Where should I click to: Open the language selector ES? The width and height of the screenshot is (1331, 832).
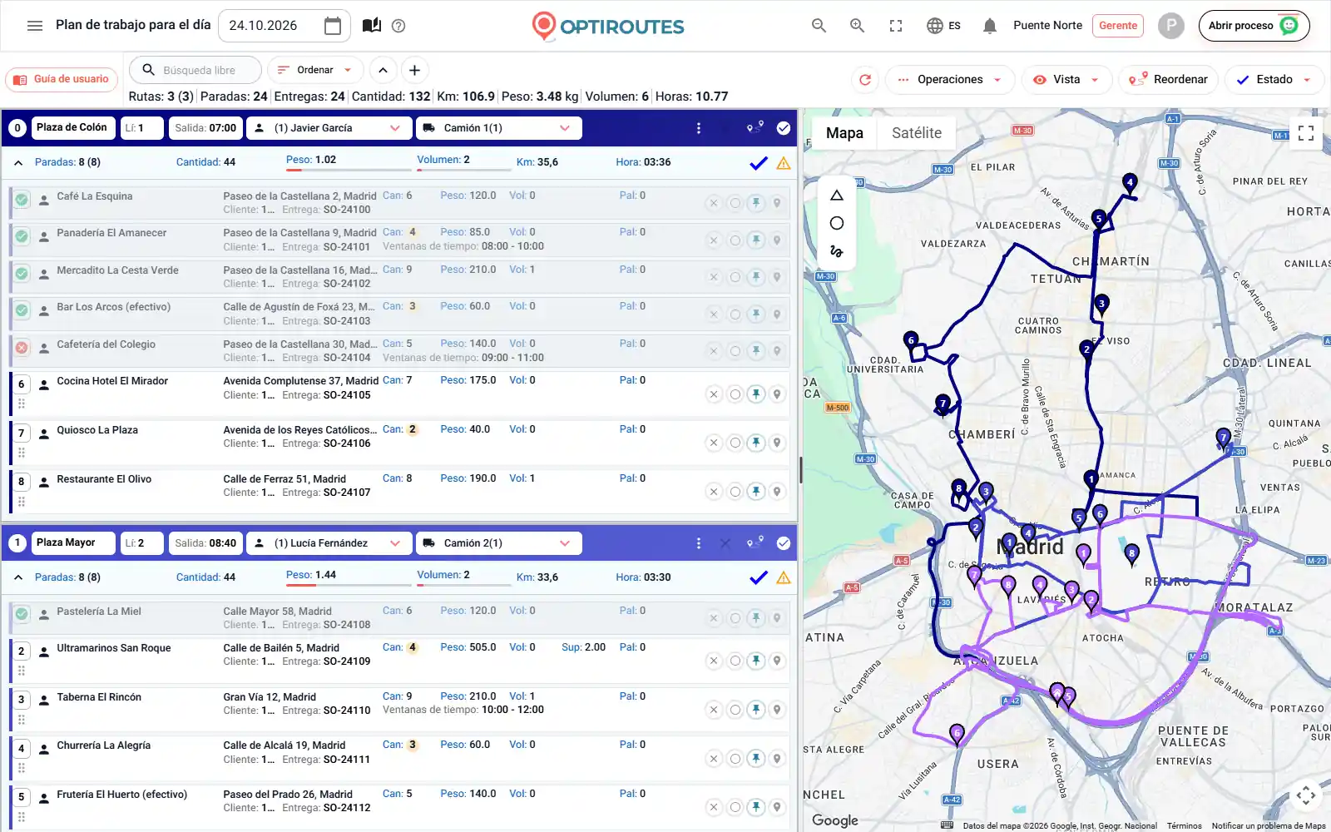tap(943, 26)
